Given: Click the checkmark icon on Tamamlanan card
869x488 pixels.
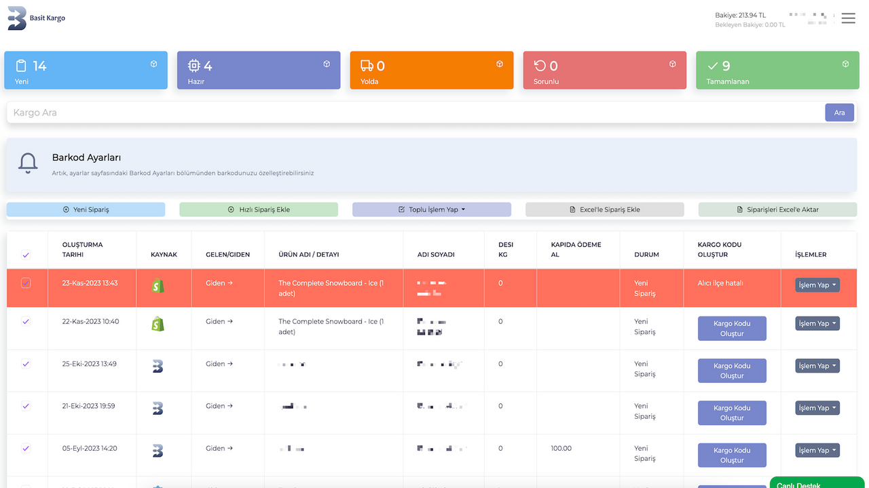Looking at the screenshot, I should [713, 66].
